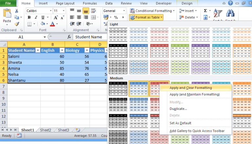Click the Fill down icon

205,17
